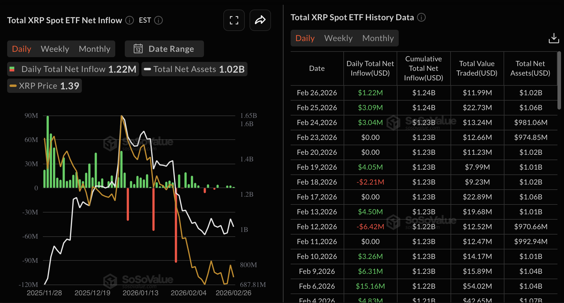This screenshot has height=303, width=564.
Task: Download history data via download icon
Action: pyautogui.click(x=554, y=38)
